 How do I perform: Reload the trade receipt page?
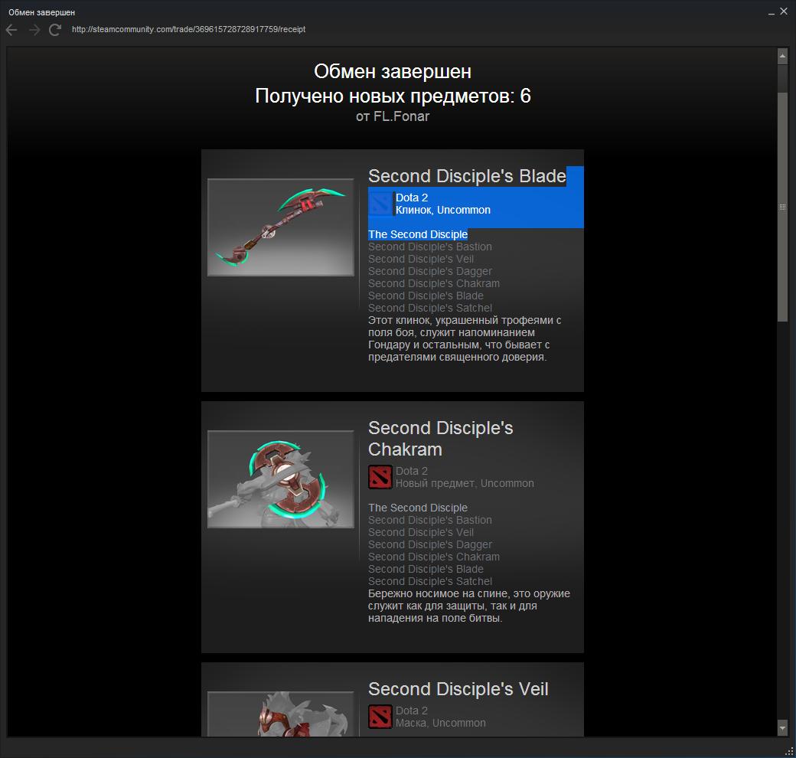(55, 30)
